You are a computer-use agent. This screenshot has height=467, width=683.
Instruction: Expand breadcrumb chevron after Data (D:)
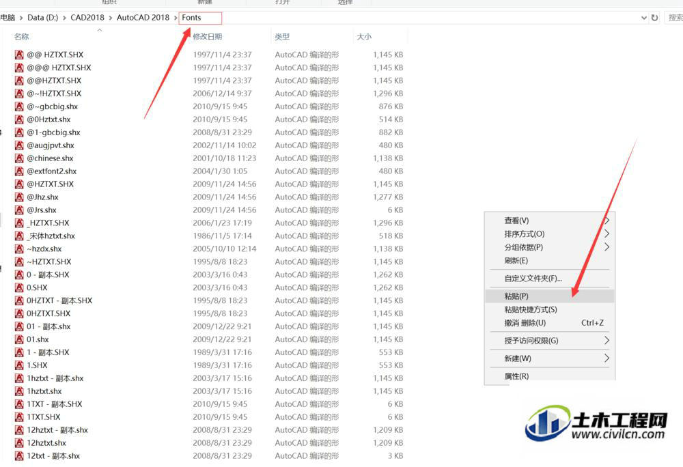(x=64, y=18)
